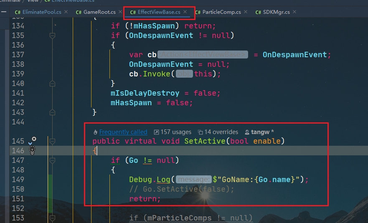
Task: Click the flame icon beside Frequently called
Action: point(96,132)
